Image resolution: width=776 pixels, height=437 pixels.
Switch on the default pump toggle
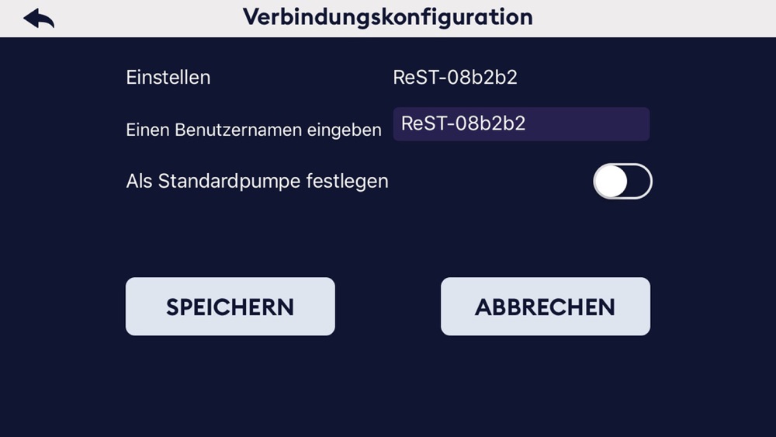coord(622,182)
